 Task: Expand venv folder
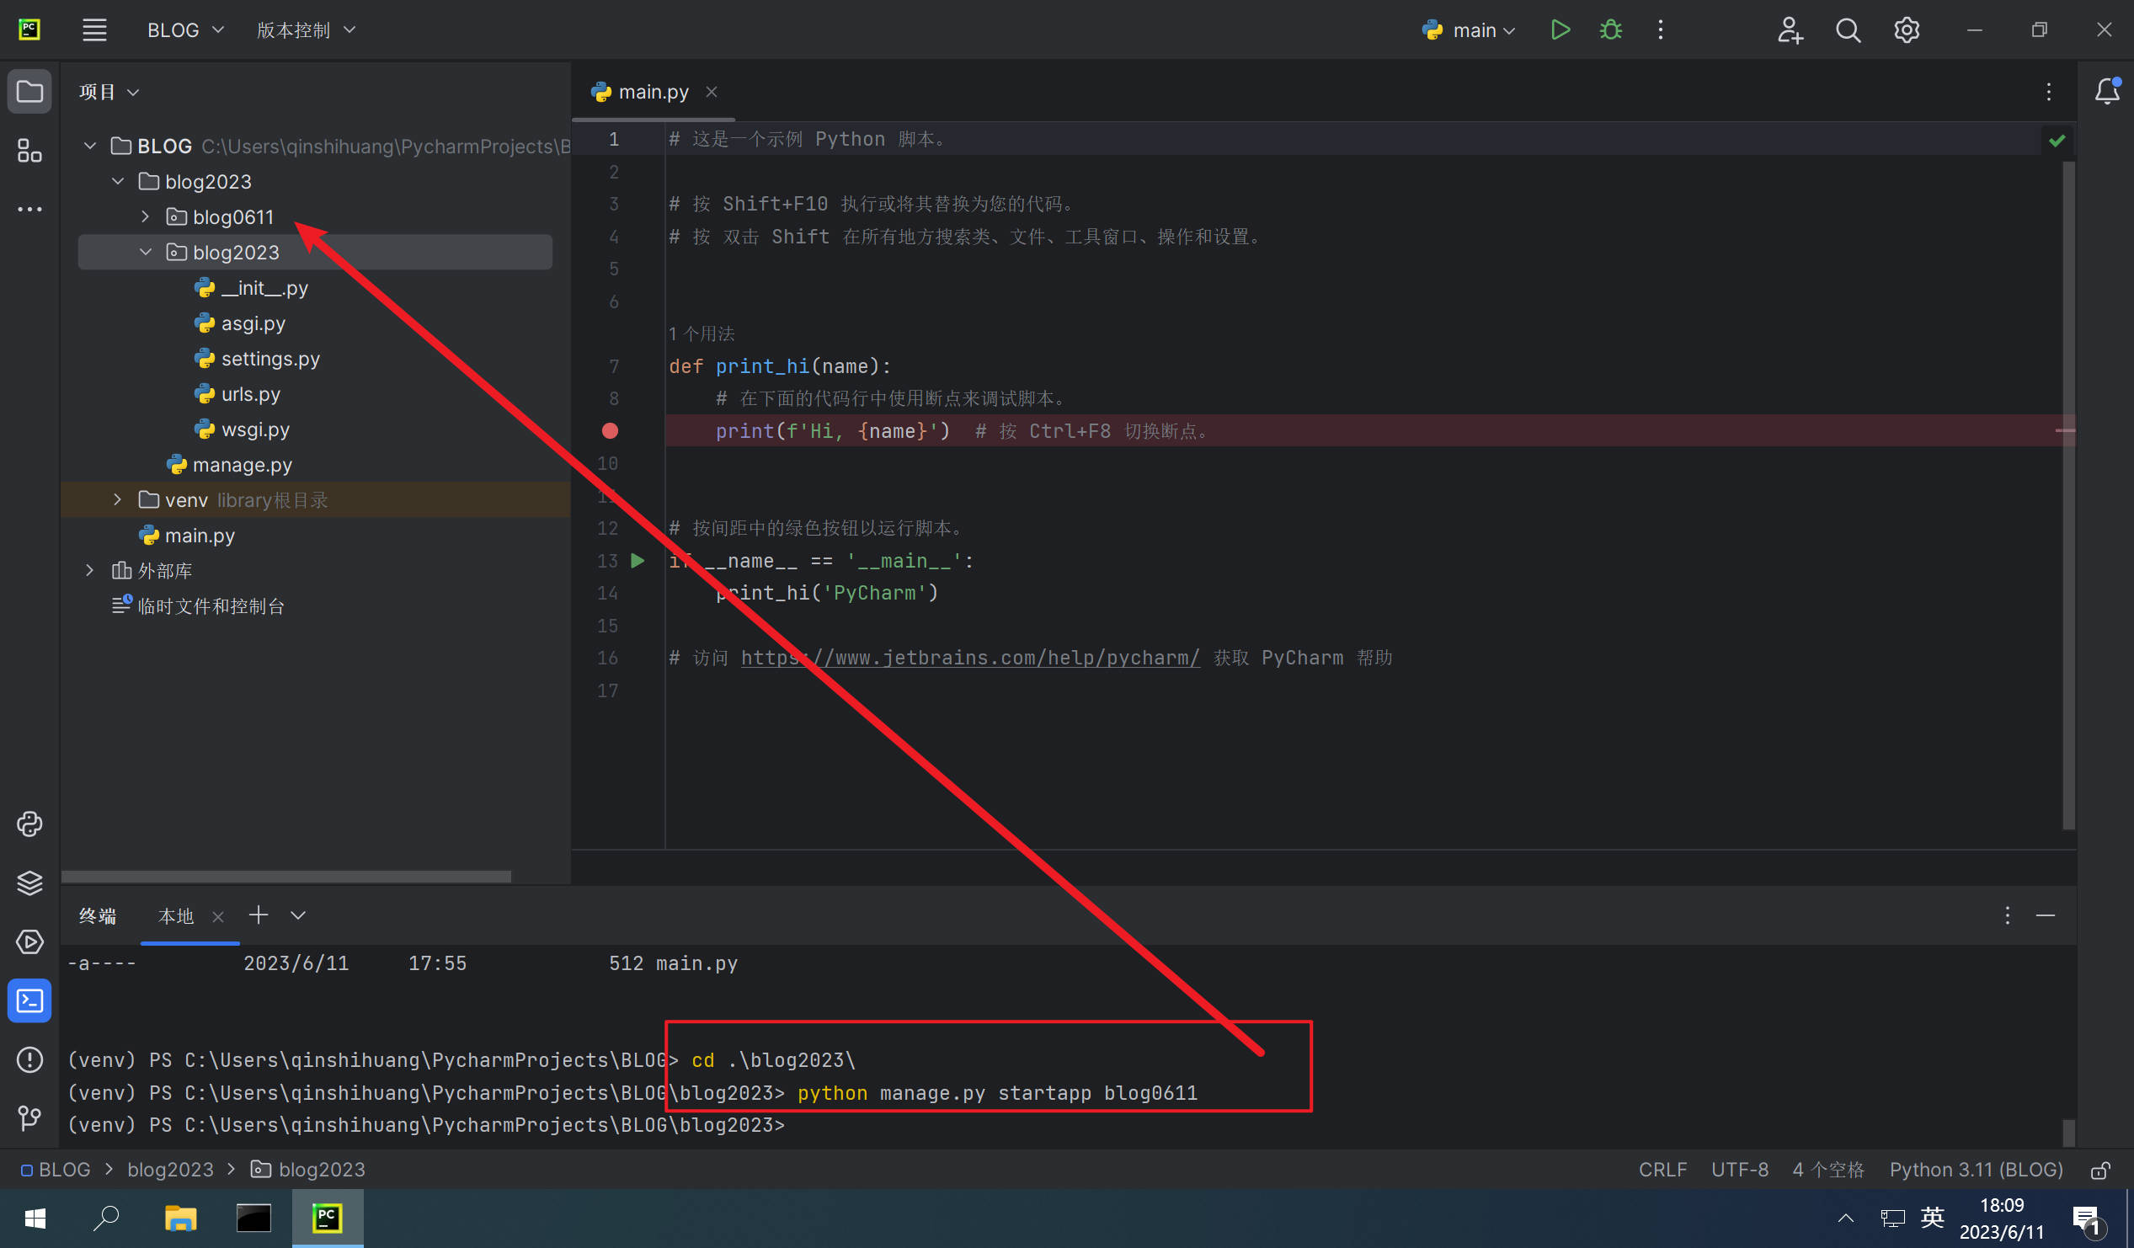117,499
